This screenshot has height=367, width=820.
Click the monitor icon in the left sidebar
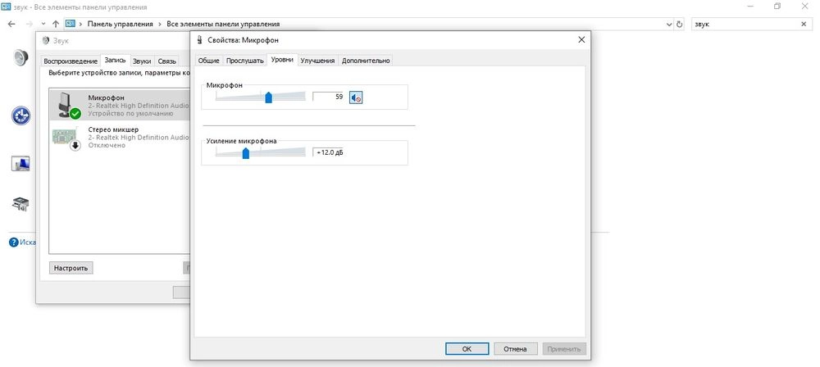(x=20, y=164)
